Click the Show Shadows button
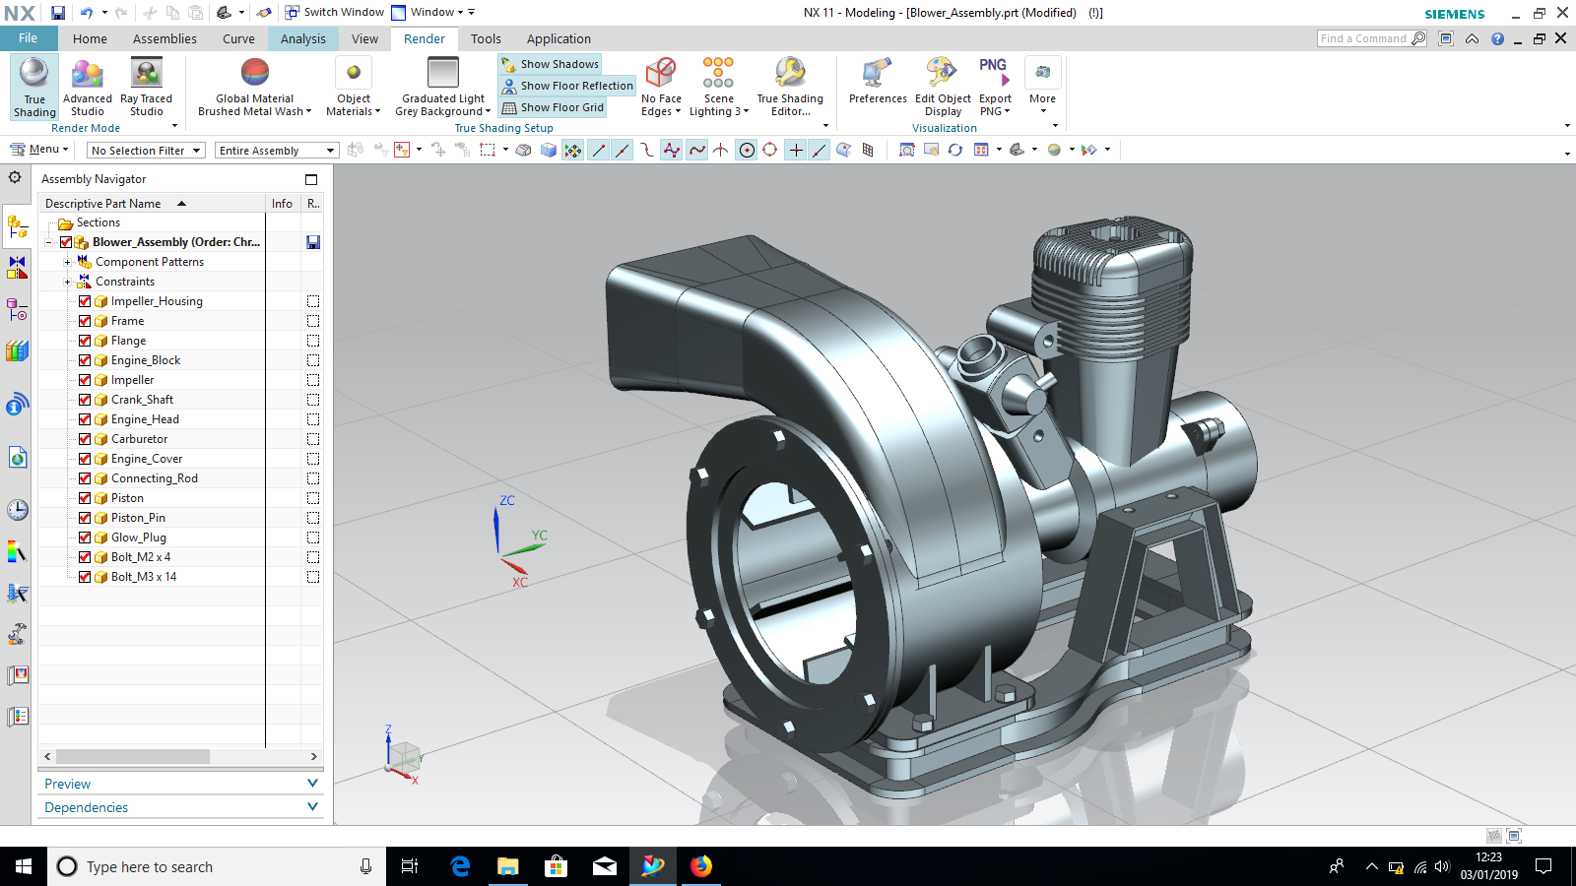The image size is (1576, 886). click(x=550, y=64)
